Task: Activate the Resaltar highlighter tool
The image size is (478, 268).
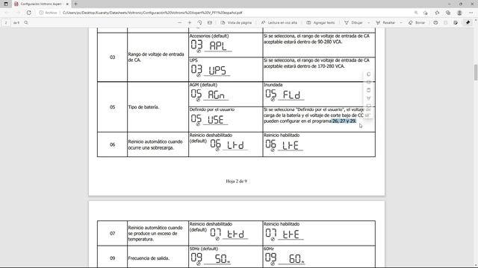Action: pyautogui.click(x=385, y=22)
